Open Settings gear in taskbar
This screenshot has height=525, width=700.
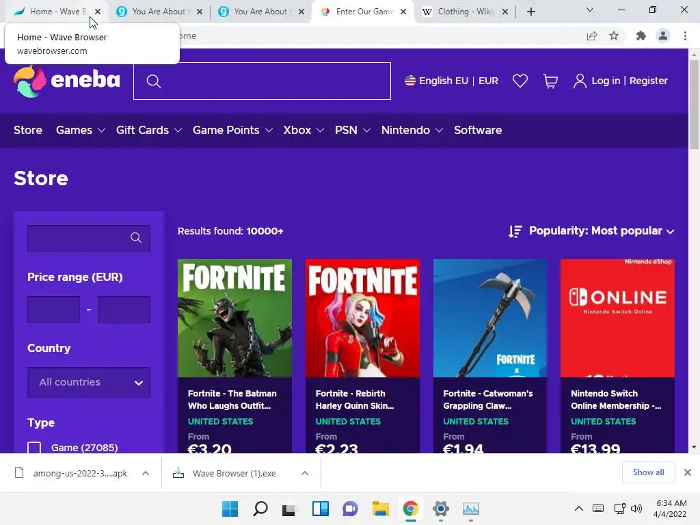(441, 509)
